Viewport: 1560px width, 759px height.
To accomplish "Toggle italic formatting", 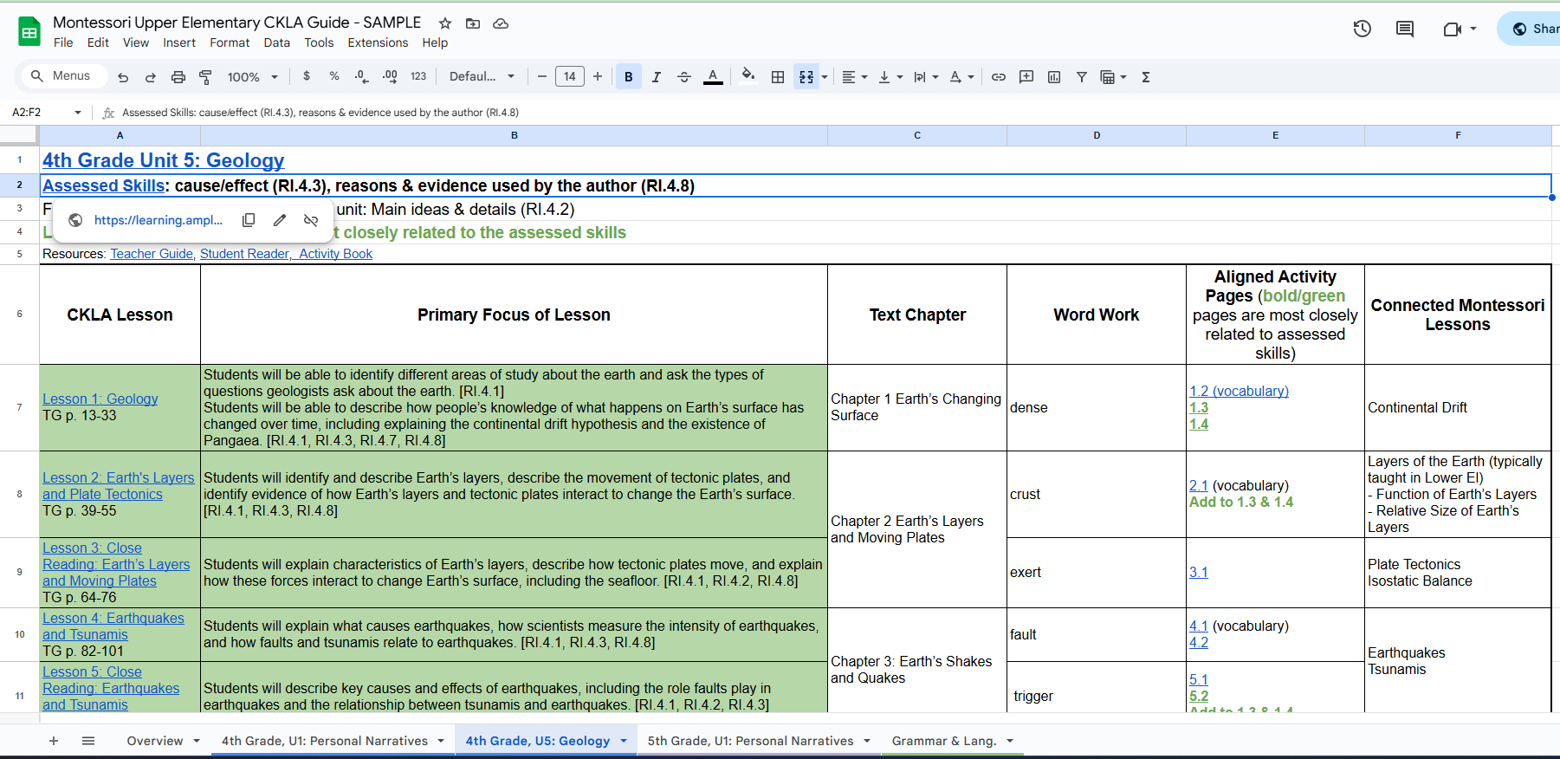I will tap(656, 77).
